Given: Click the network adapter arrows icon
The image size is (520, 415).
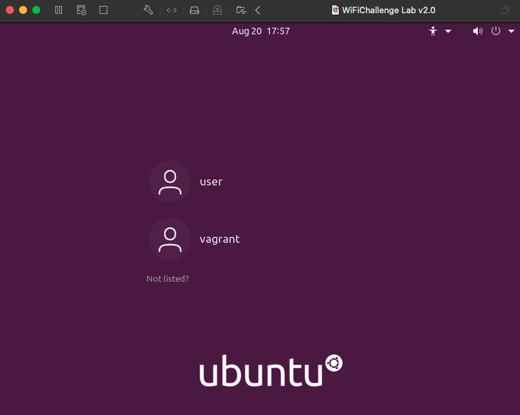Looking at the screenshot, I should 171,11.
